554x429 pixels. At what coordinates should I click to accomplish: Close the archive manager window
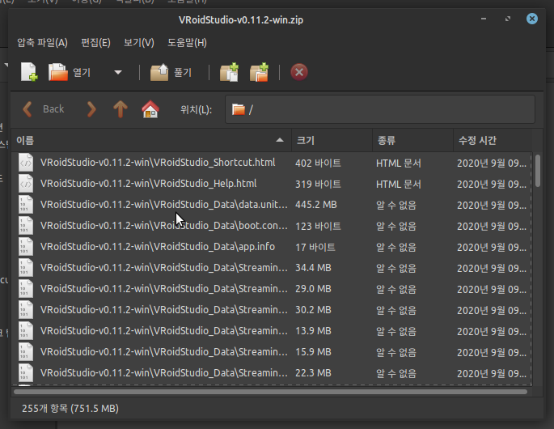(x=531, y=19)
